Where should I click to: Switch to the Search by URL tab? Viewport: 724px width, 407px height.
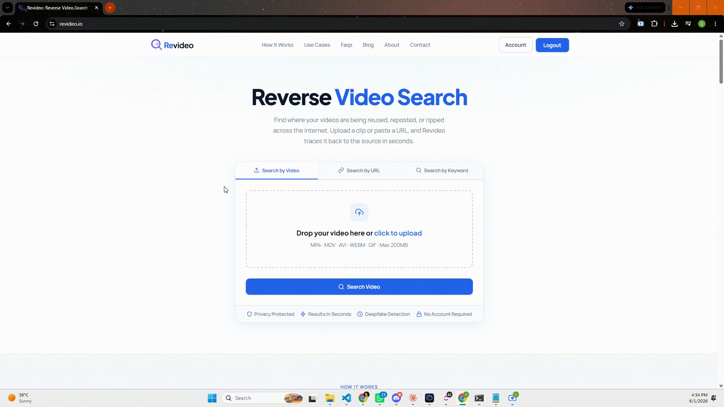click(x=359, y=171)
